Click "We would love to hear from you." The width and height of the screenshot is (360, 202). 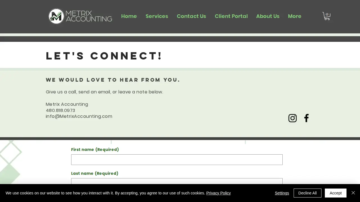[x=113, y=80]
